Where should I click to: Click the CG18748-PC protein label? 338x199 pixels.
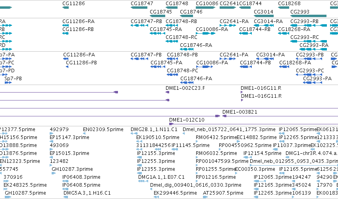coord(182,71)
